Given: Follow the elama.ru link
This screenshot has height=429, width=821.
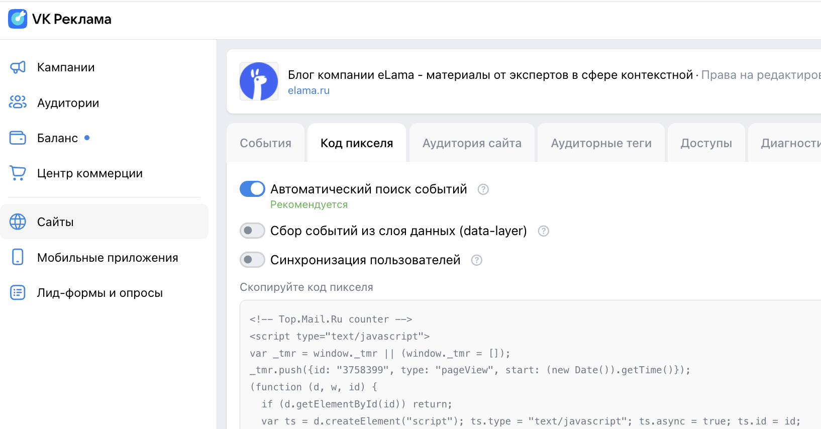Looking at the screenshot, I should tap(309, 90).
